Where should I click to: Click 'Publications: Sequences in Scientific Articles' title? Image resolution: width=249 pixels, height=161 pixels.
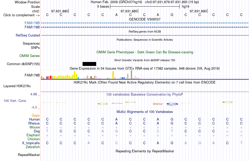coord(145,40)
